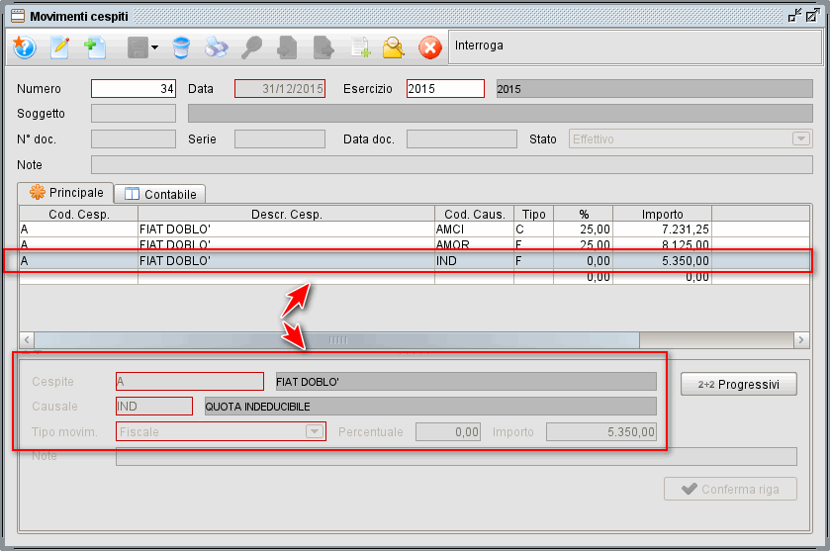Click the detach window icon in title bar
The height and width of the screenshot is (551, 830).
point(794,16)
